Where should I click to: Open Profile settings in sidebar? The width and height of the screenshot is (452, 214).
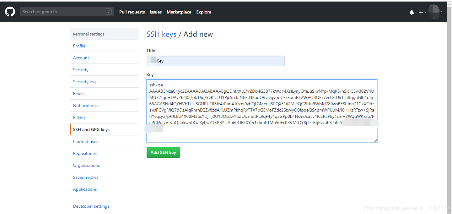coord(79,46)
